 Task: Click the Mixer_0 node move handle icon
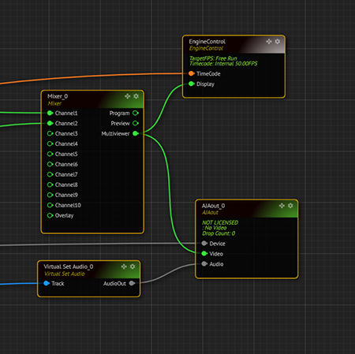pos(128,96)
